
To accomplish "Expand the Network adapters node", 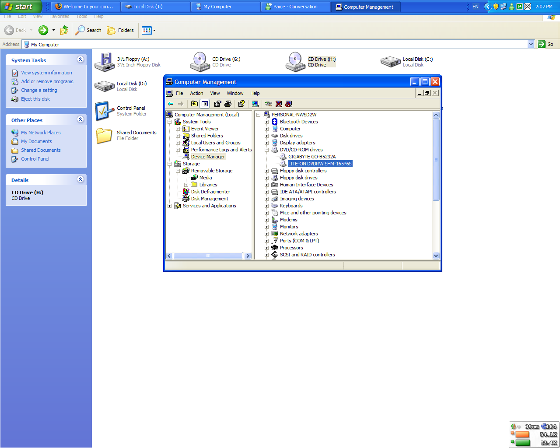I will 266,234.
